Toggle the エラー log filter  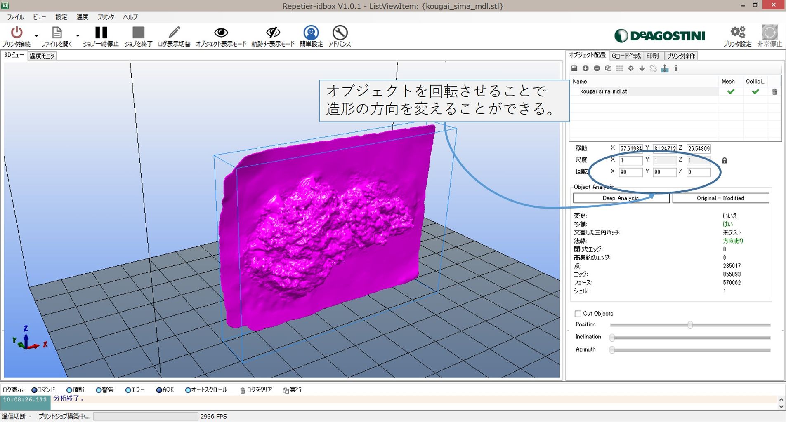(135, 390)
